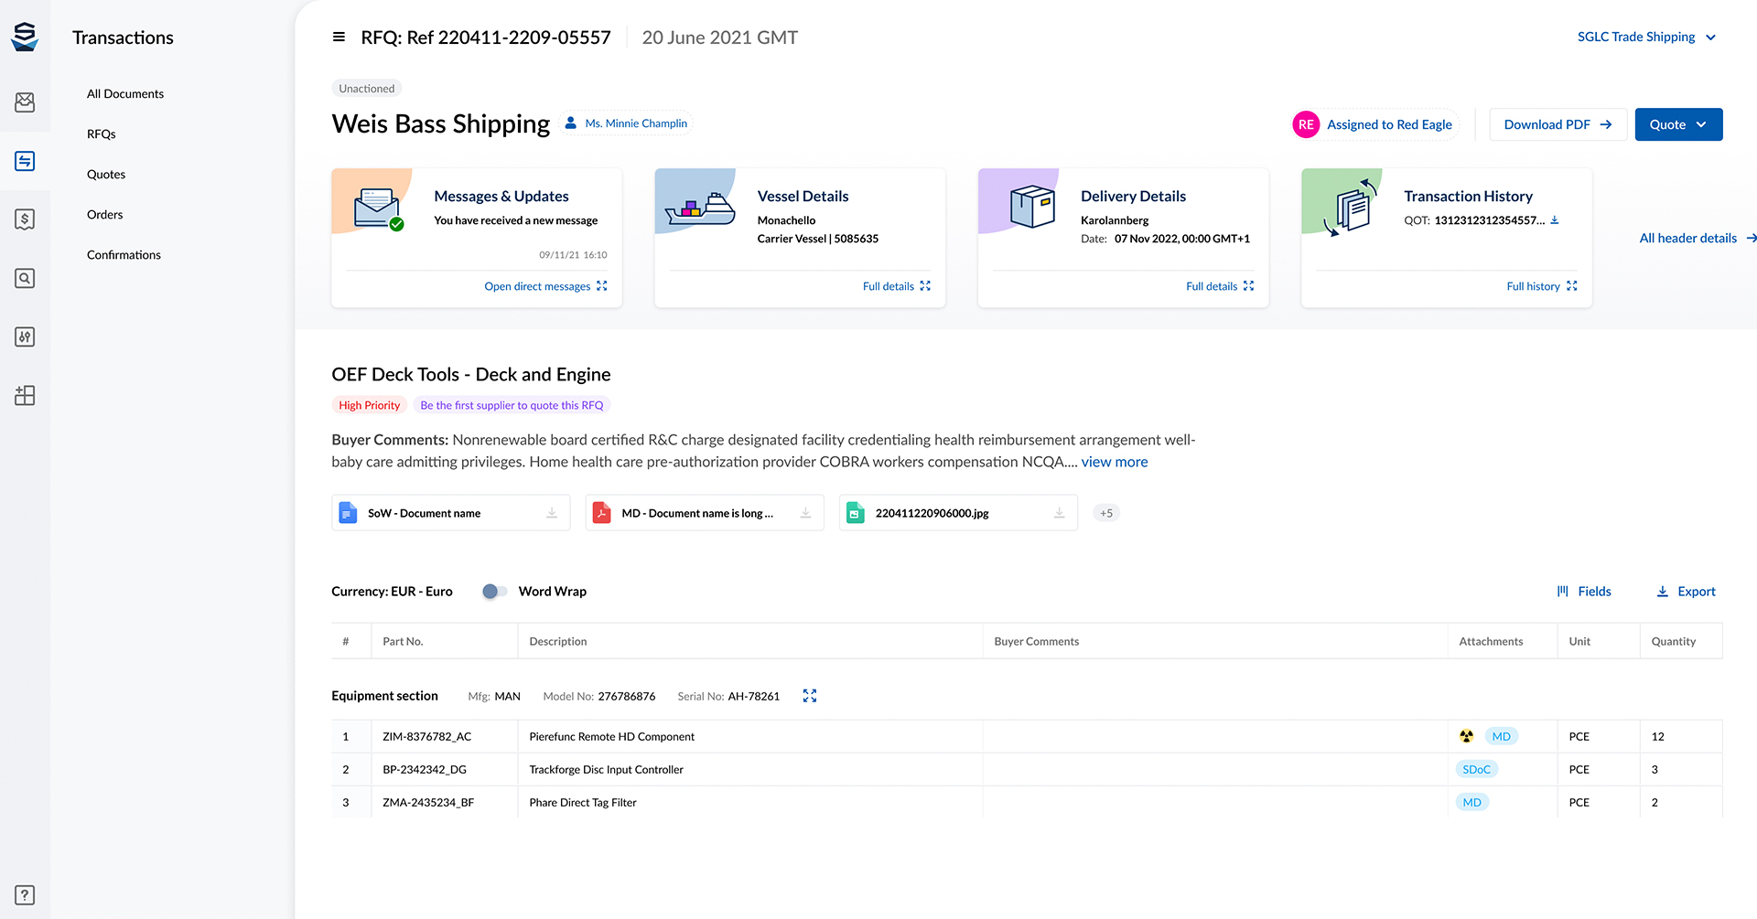Screen dimensions: 1757x919
Task: Open the hamburger menu next to RFQ title
Action: click(x=339, y=37)
